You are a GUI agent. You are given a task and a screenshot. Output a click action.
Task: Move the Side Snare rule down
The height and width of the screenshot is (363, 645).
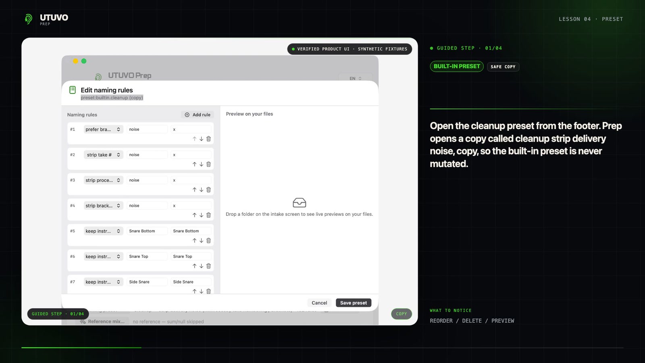pyautogui.click(x=201, y=291)
